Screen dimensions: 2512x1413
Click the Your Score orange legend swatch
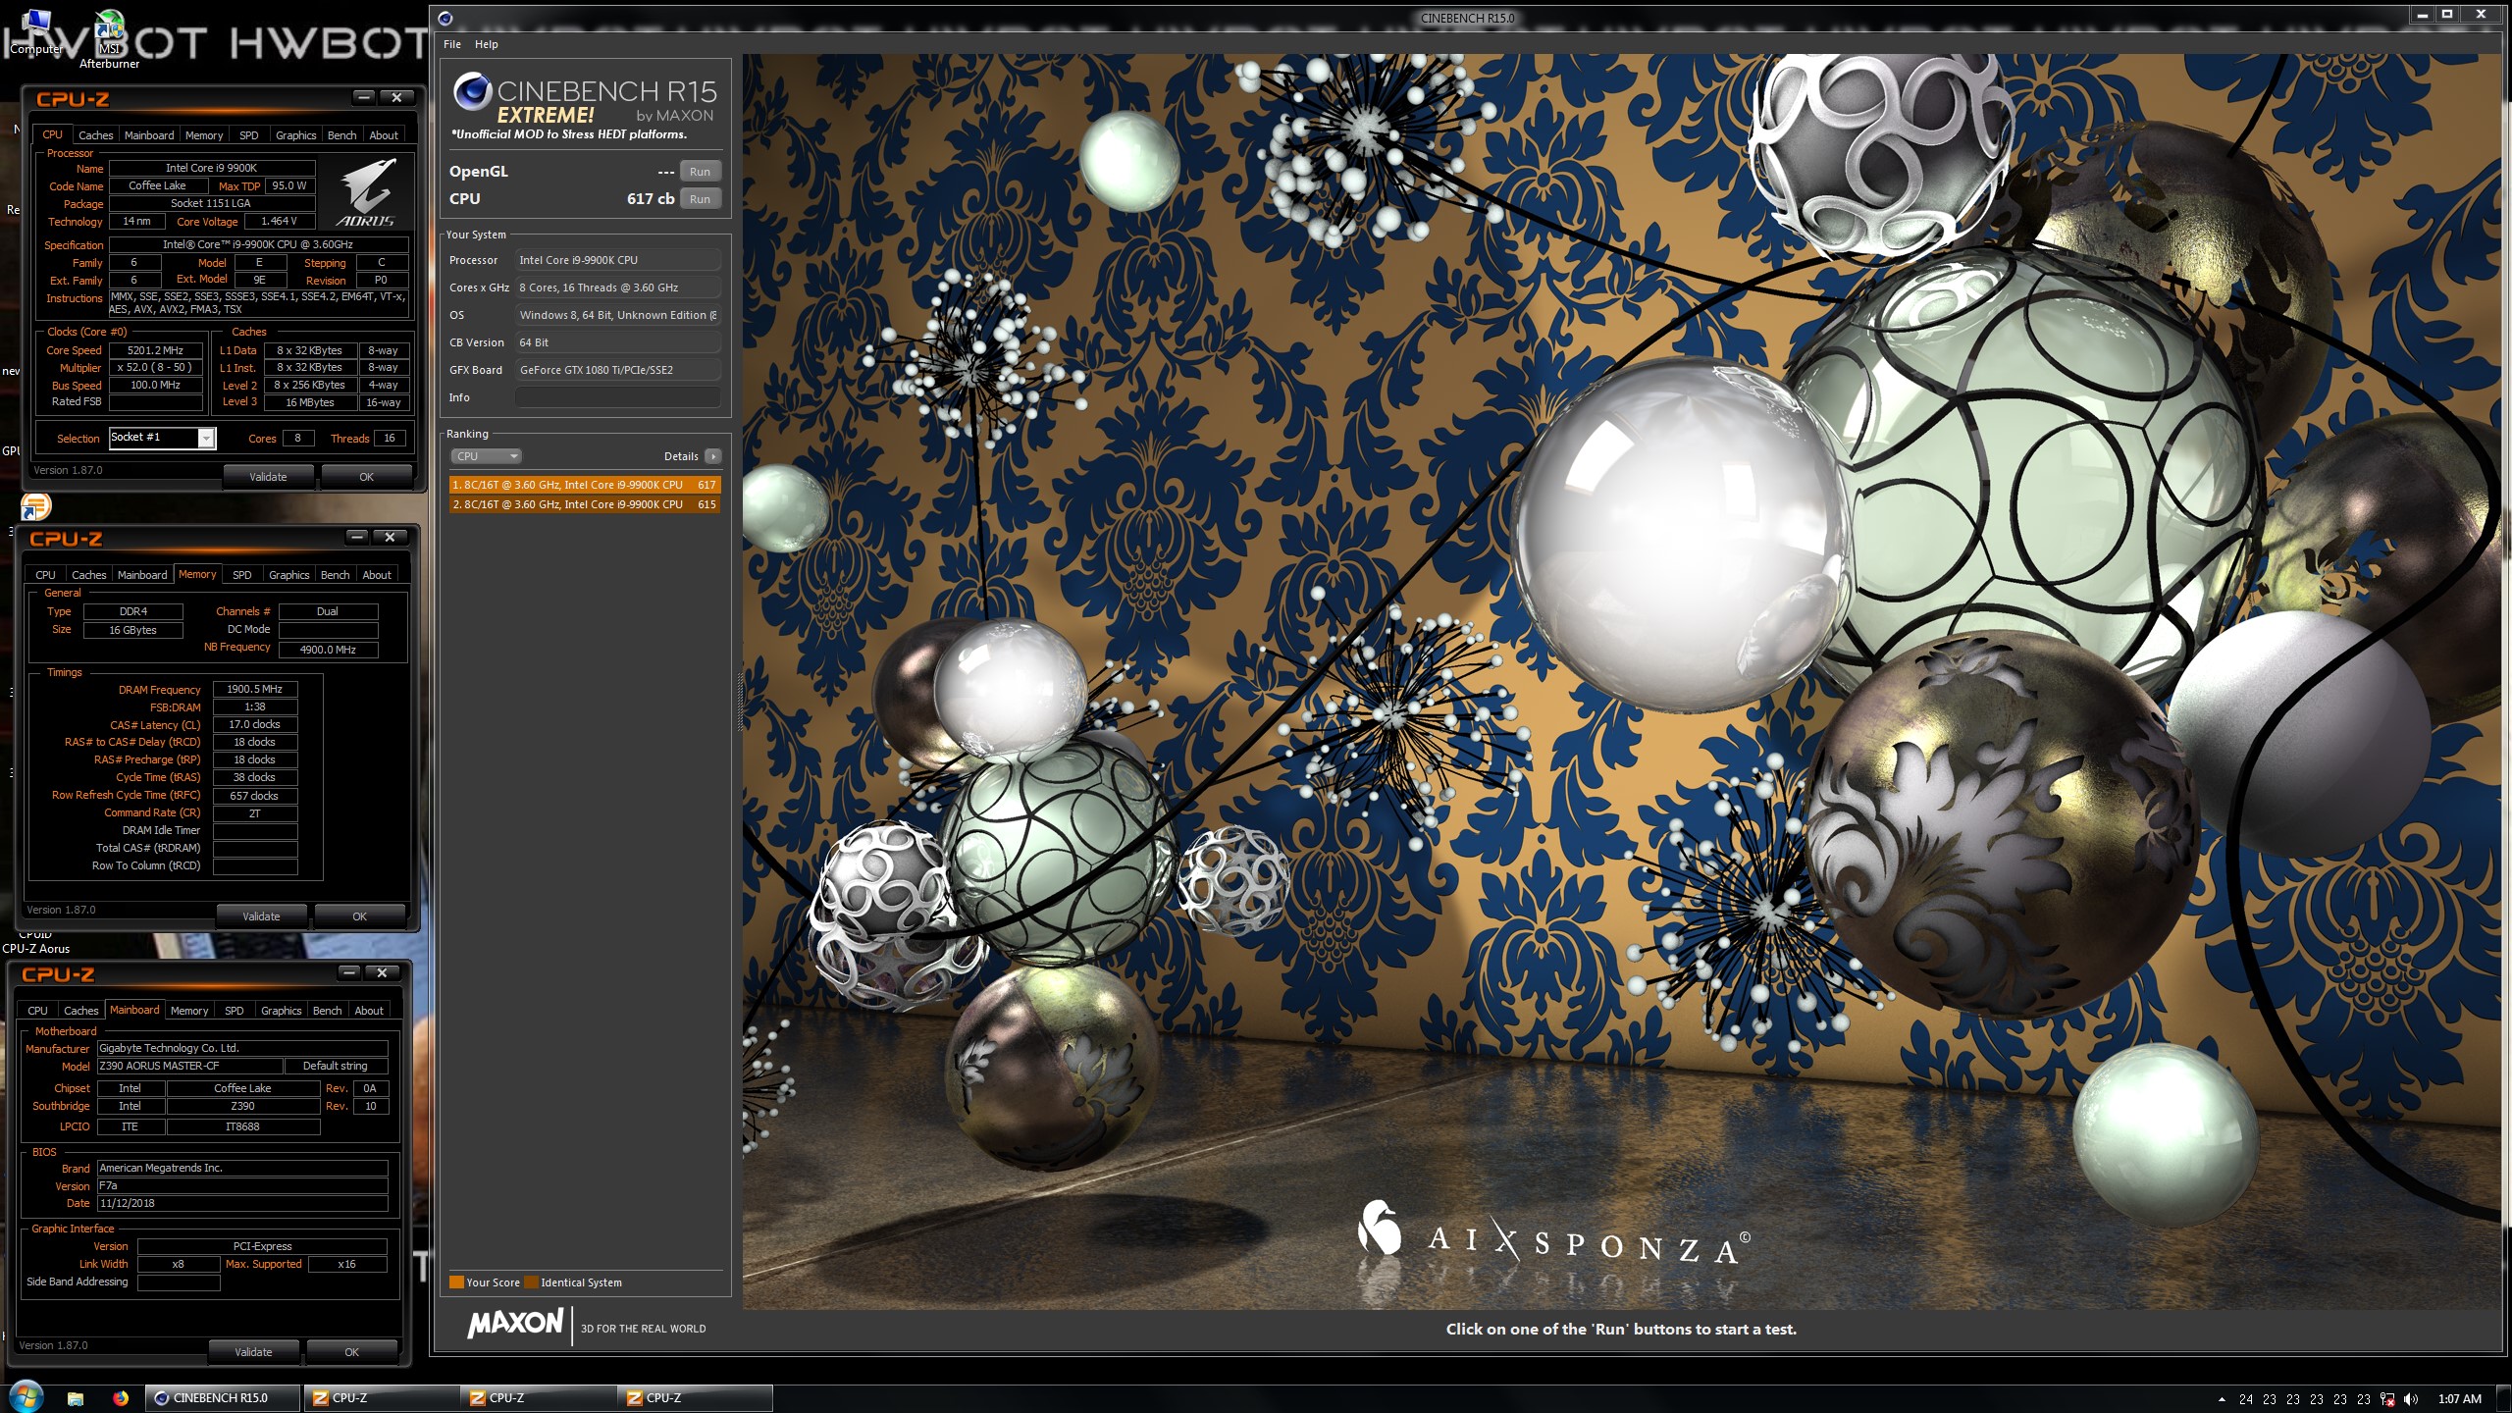[x=456, y=1282]
